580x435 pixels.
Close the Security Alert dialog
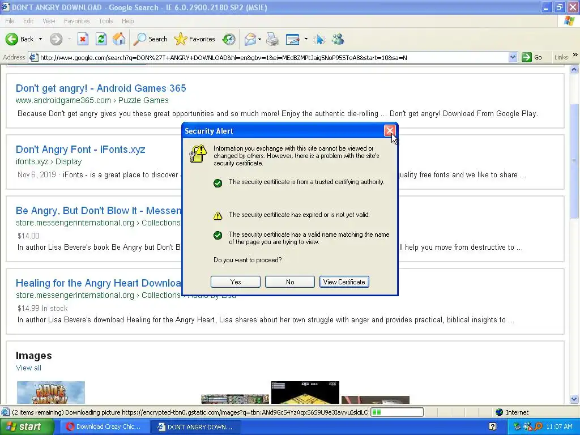click(390, 131)
